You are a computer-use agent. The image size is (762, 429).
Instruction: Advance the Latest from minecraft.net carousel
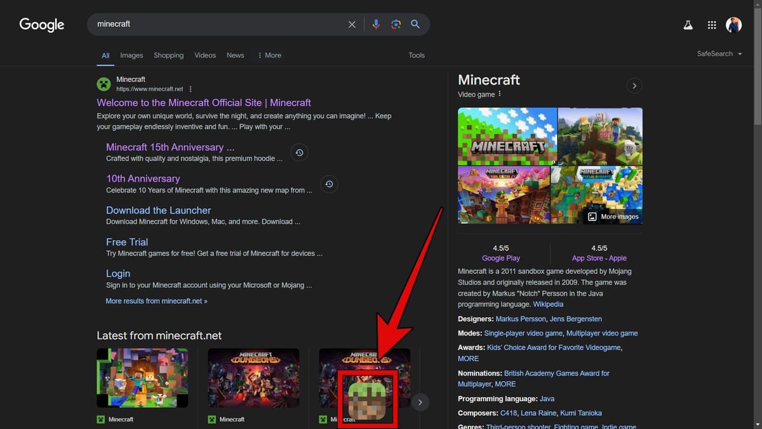pos(420,402)
